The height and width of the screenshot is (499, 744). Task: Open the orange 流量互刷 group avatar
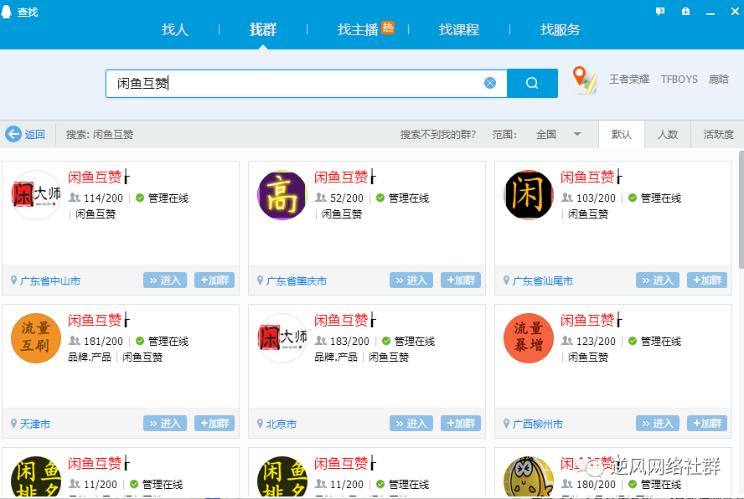point(36,338)
